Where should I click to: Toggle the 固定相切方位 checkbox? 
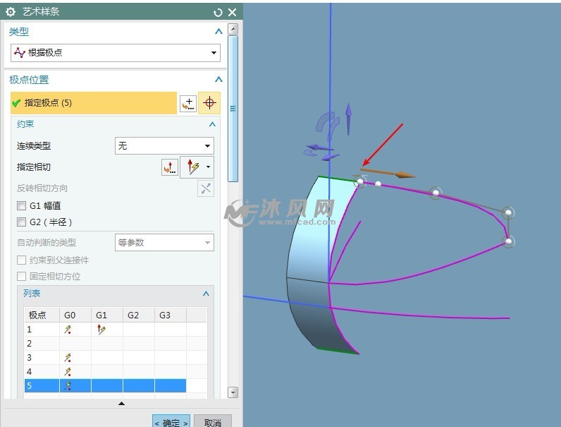21,276
